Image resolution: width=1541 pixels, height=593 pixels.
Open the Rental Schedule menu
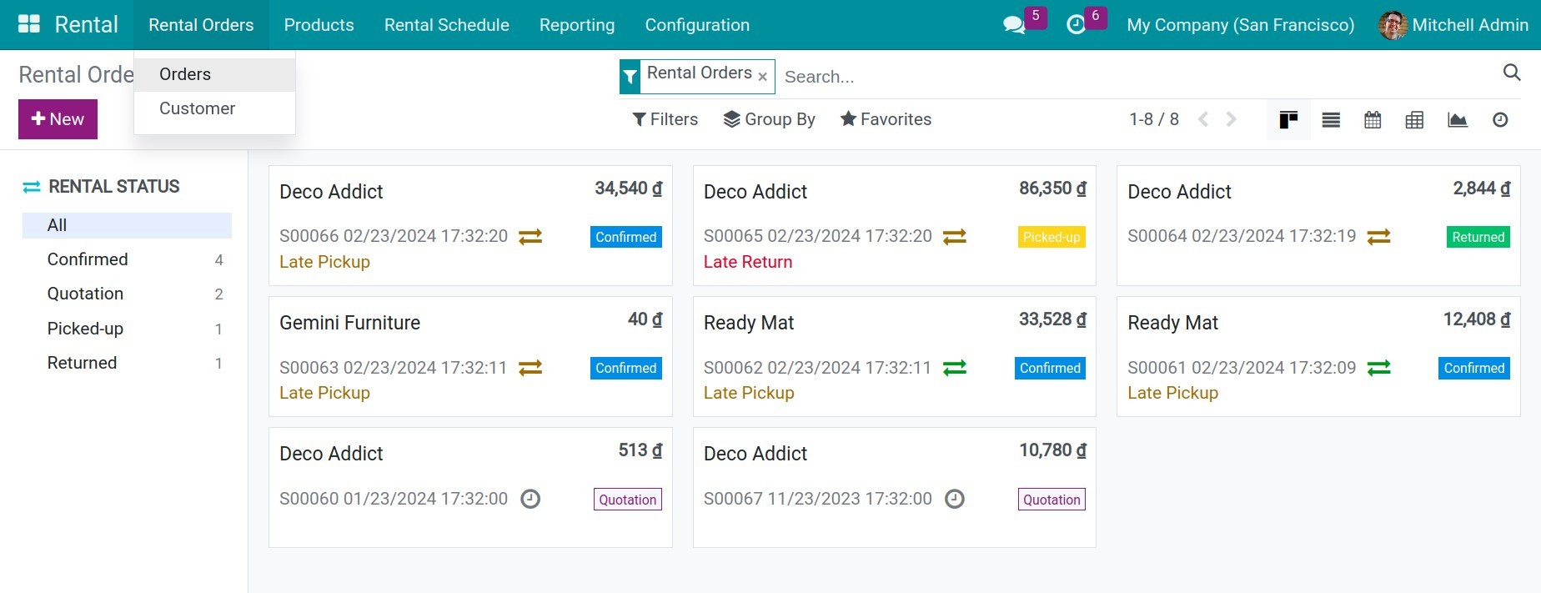click(446, 25)
